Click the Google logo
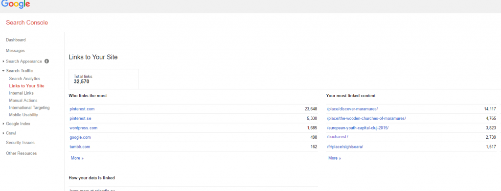501x191 pixels. coord(15,4)
